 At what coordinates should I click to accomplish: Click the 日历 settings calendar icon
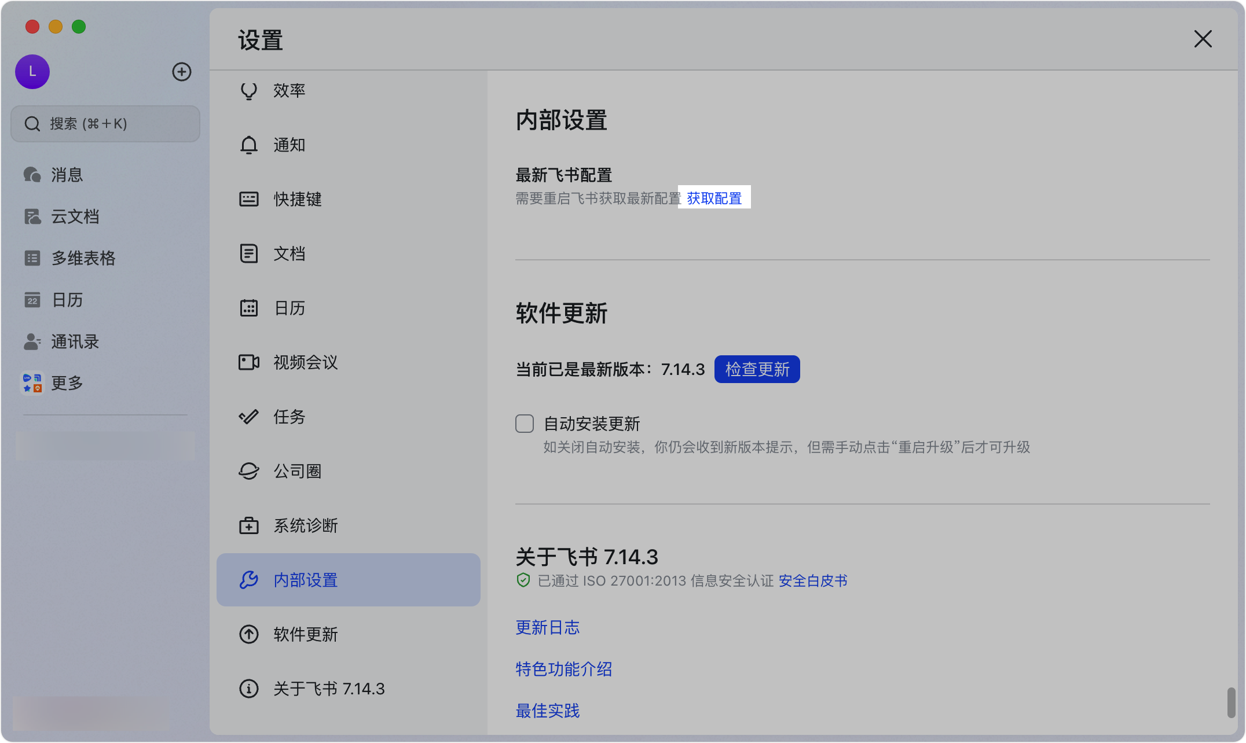pyautogui.click(x=249, y=308)
